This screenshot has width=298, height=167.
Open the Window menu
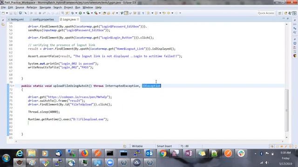(88, 7)
